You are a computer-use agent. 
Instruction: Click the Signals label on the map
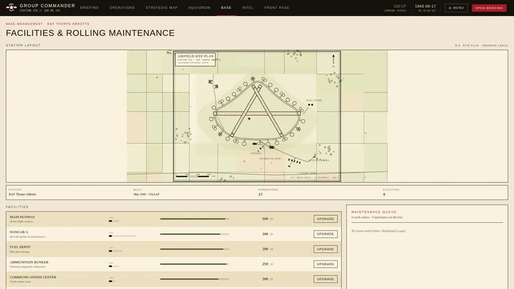click(256, 153)
